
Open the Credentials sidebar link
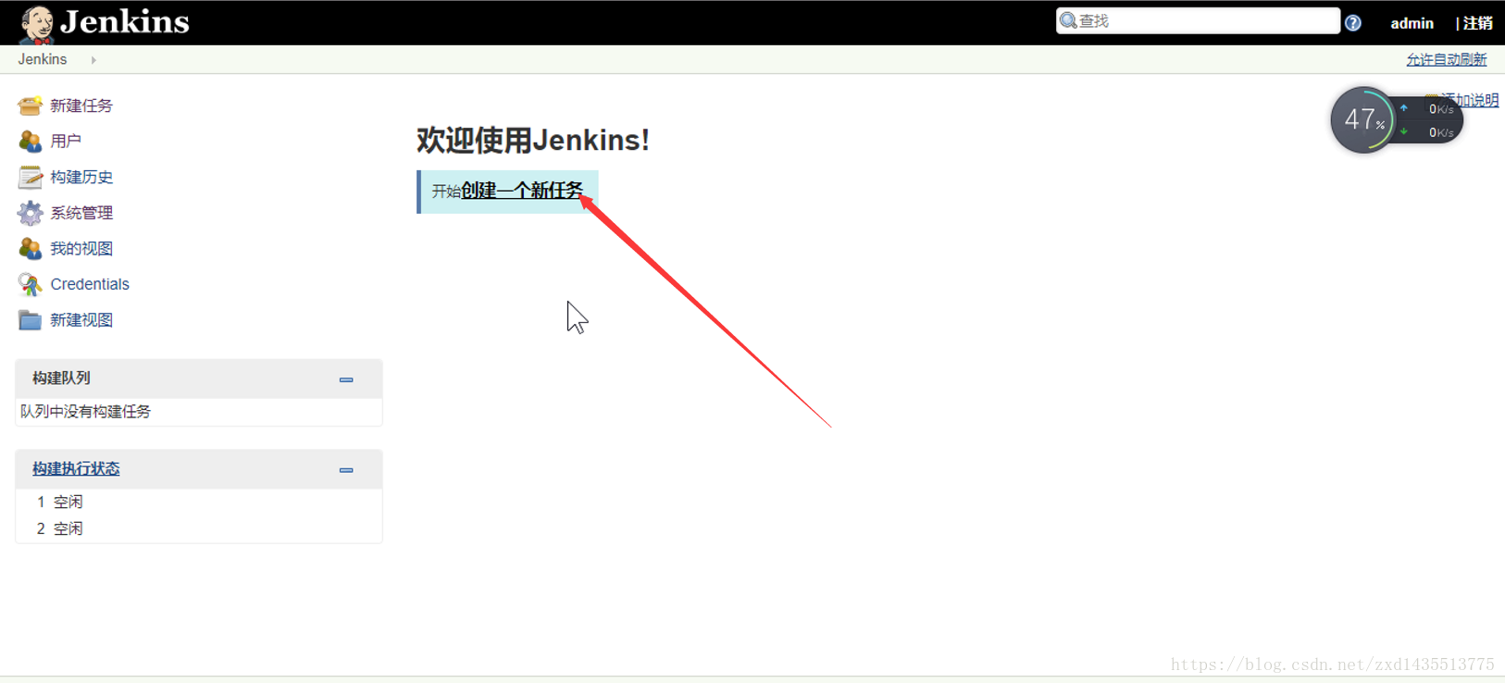(x=90, y=284)
